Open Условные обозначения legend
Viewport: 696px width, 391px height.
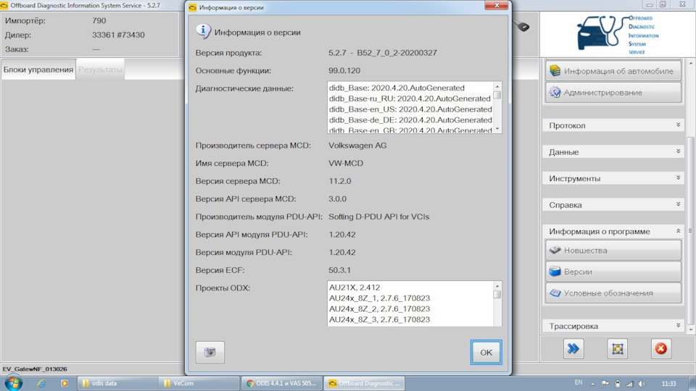coord(613,293)
